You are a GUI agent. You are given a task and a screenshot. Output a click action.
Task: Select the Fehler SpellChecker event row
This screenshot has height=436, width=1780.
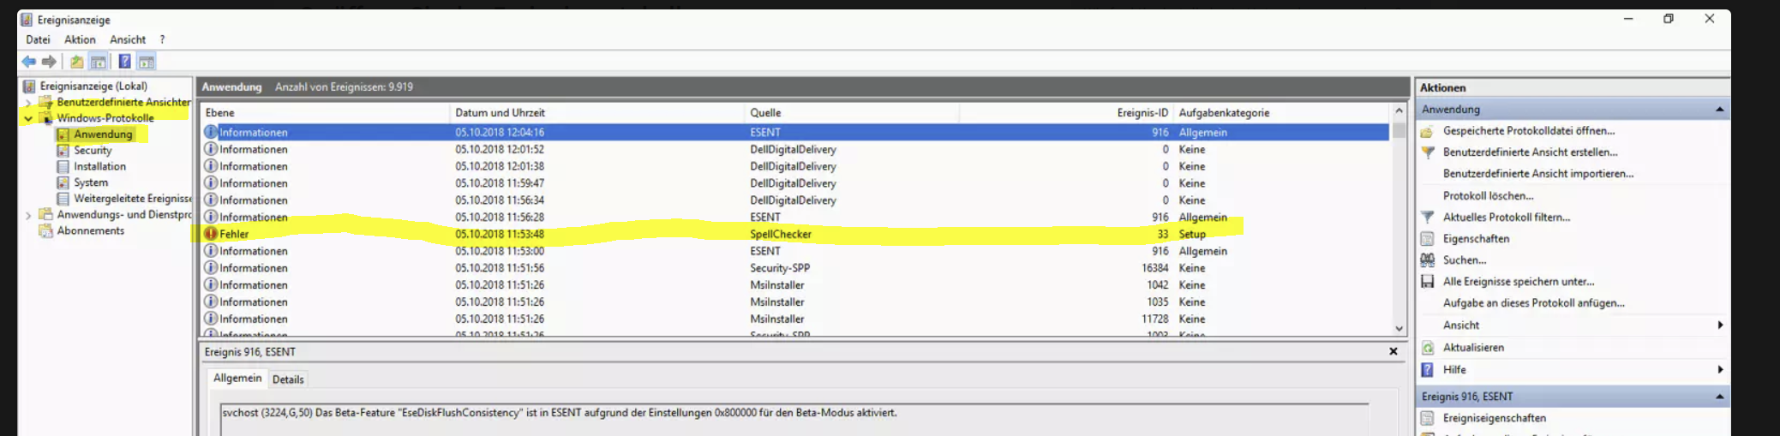[x=795, y=234]
